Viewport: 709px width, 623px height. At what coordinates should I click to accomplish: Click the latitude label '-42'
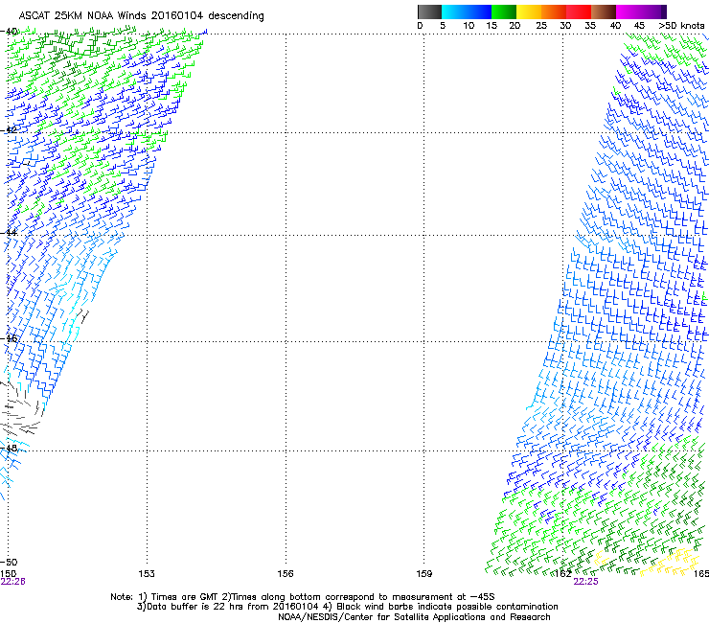coord(9,129)
